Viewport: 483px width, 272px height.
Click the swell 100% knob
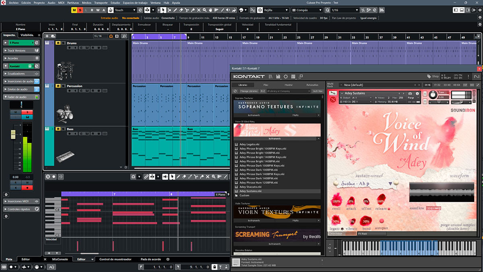[x=336, y=201]
